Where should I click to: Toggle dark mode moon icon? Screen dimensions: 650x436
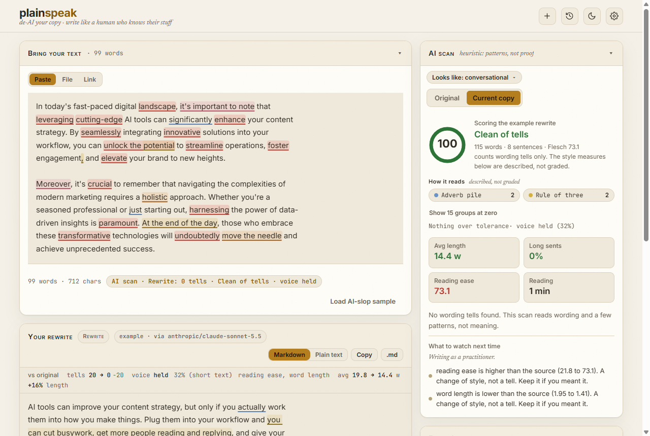[x=592, y=16]
